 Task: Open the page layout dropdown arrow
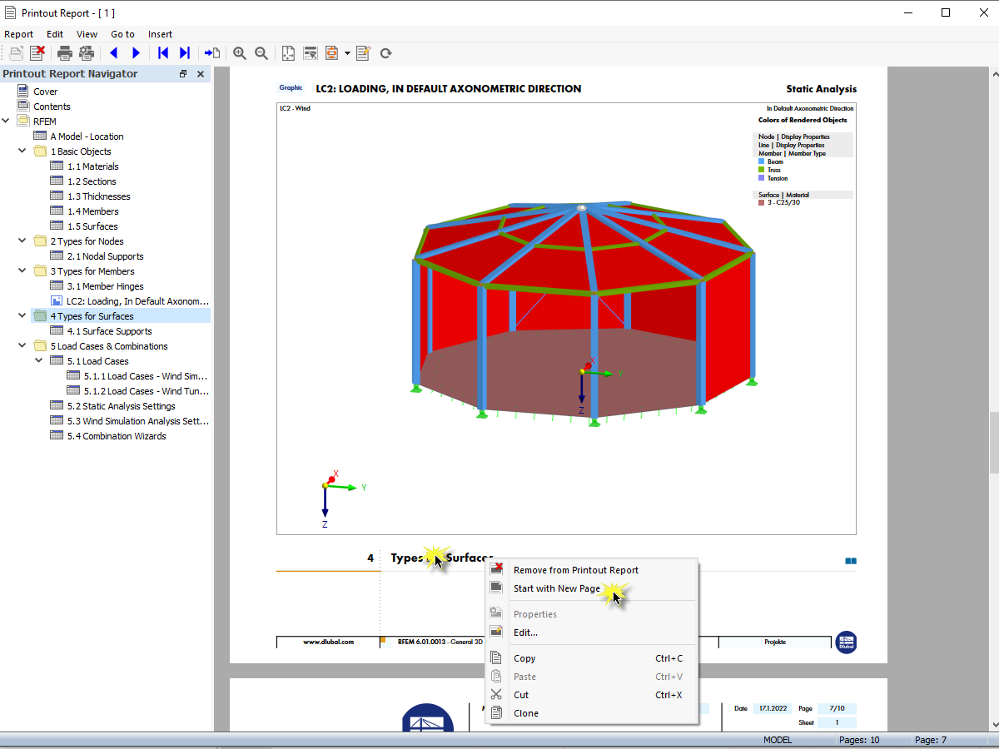(x=347, y=53)
